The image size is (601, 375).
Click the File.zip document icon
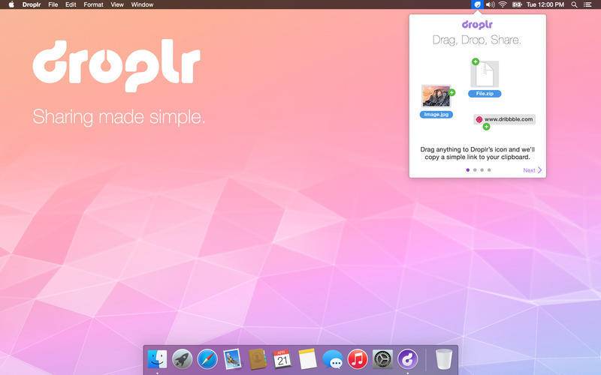tap(485, 73)
